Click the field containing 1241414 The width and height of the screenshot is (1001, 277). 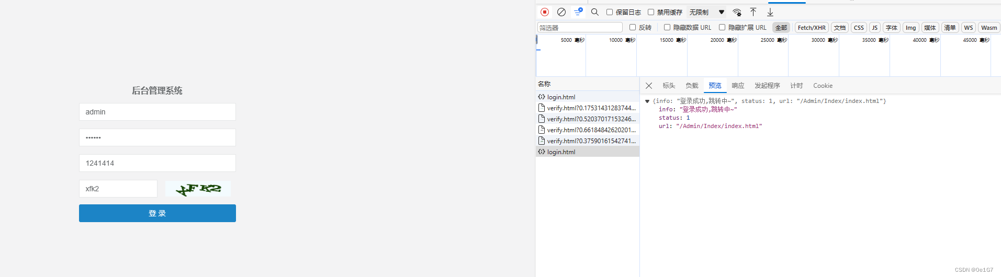(x=158, y=163)
